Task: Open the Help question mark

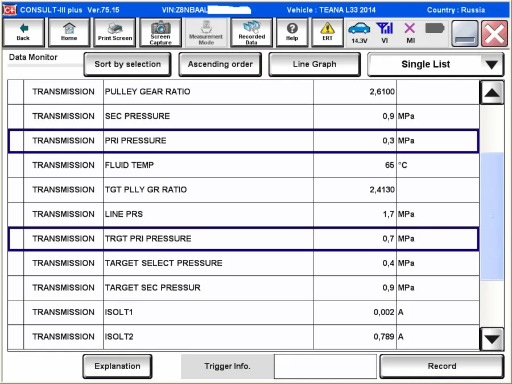Action: pos(292,32)
